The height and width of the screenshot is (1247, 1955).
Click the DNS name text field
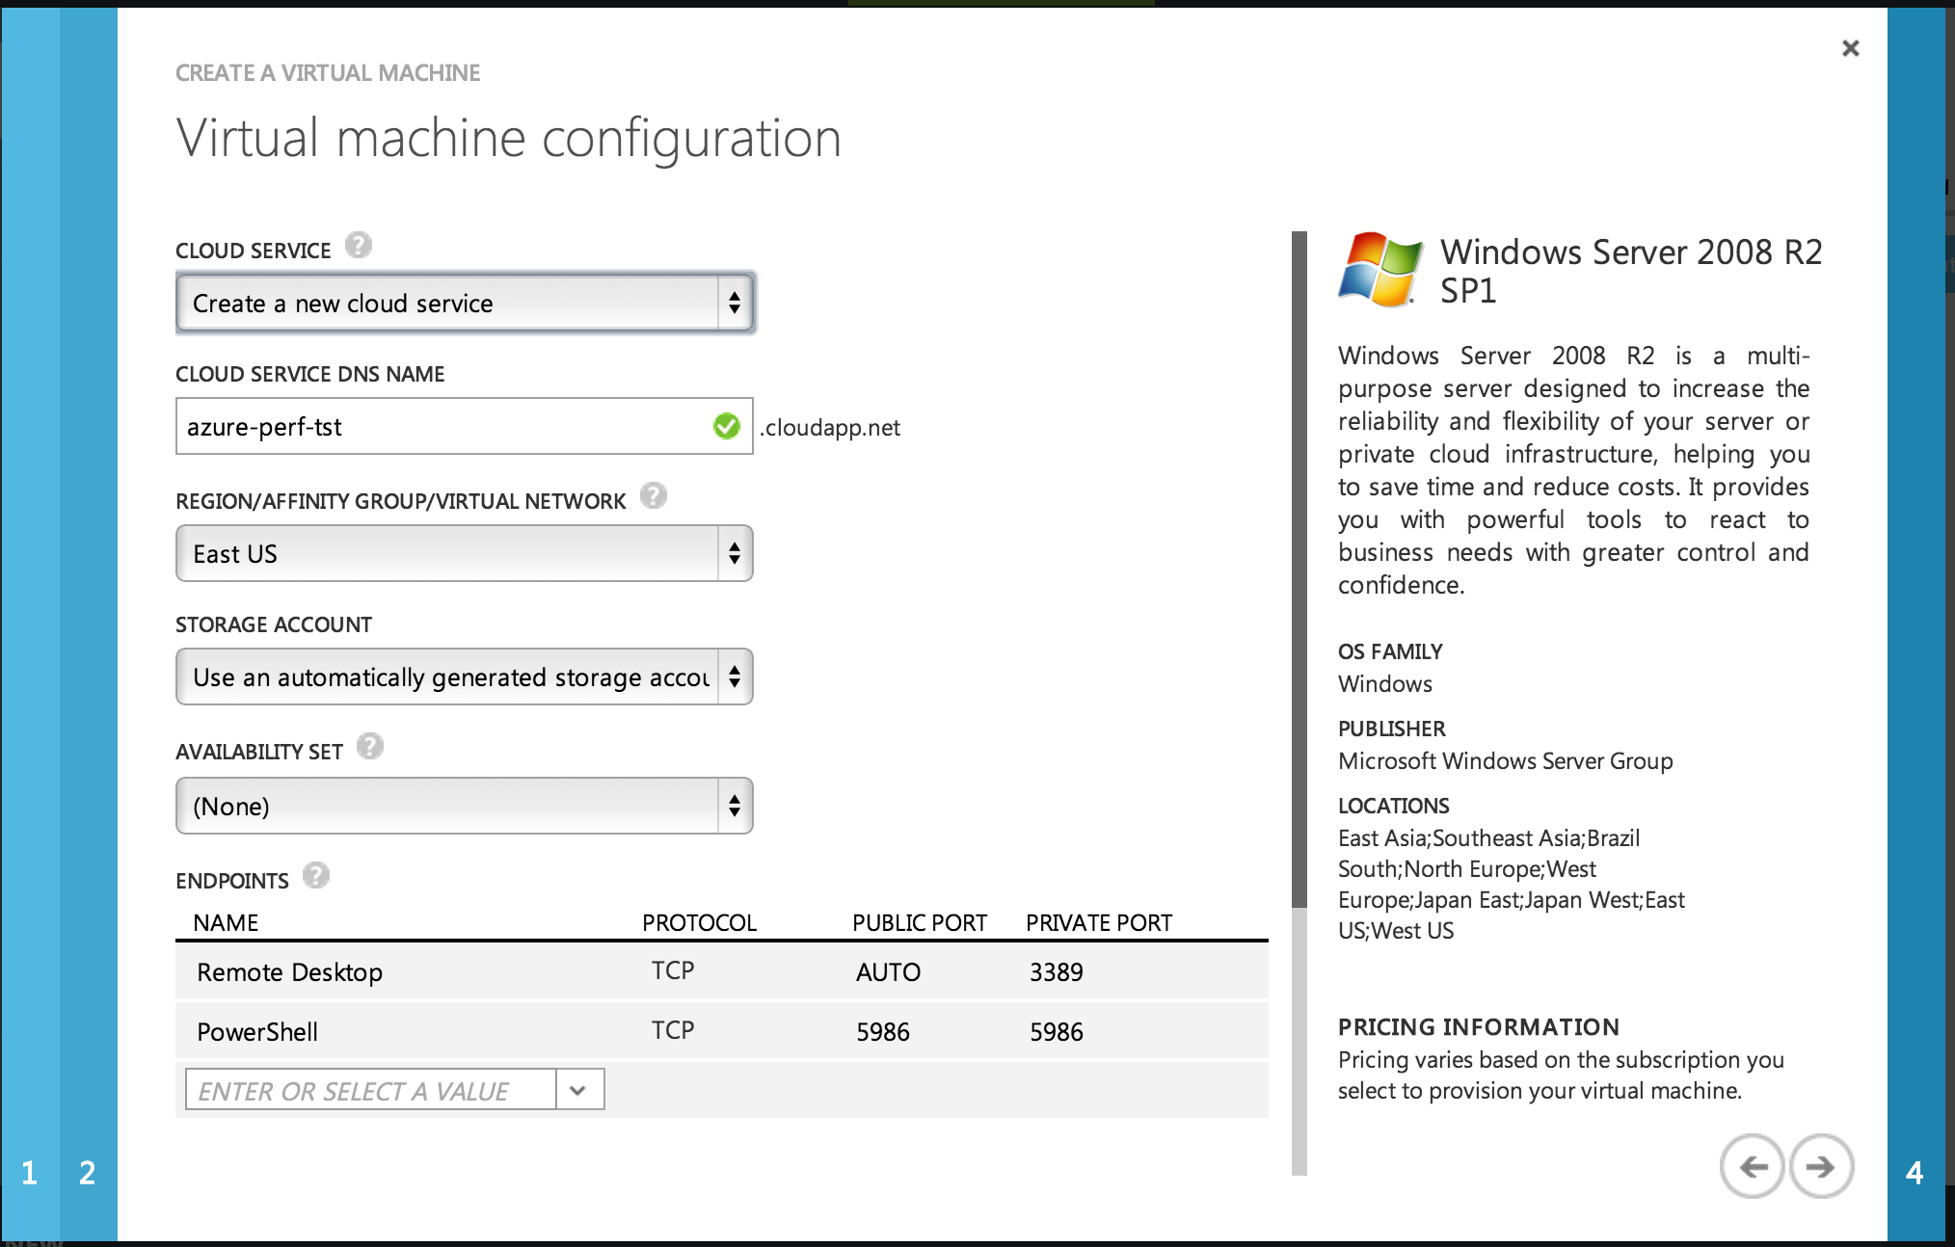[443, 427]
